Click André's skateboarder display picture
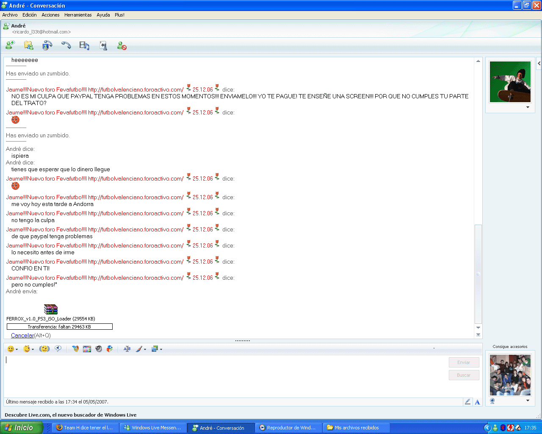Image resolution: width=542 pixels, height=434 pixels. point(510,82)
